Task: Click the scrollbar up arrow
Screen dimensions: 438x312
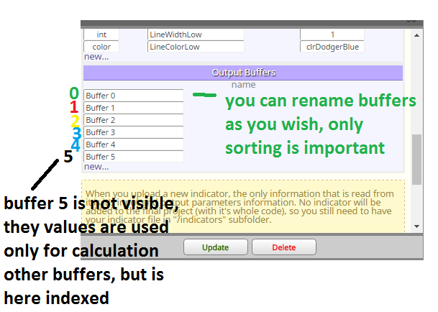Action: tap(416, 35)
